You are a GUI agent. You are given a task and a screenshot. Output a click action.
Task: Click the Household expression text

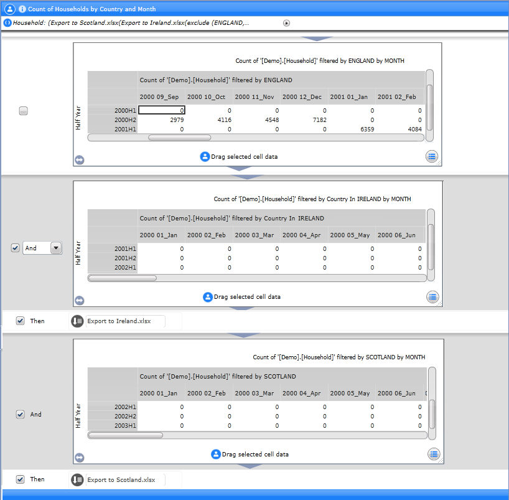[131, 23]
